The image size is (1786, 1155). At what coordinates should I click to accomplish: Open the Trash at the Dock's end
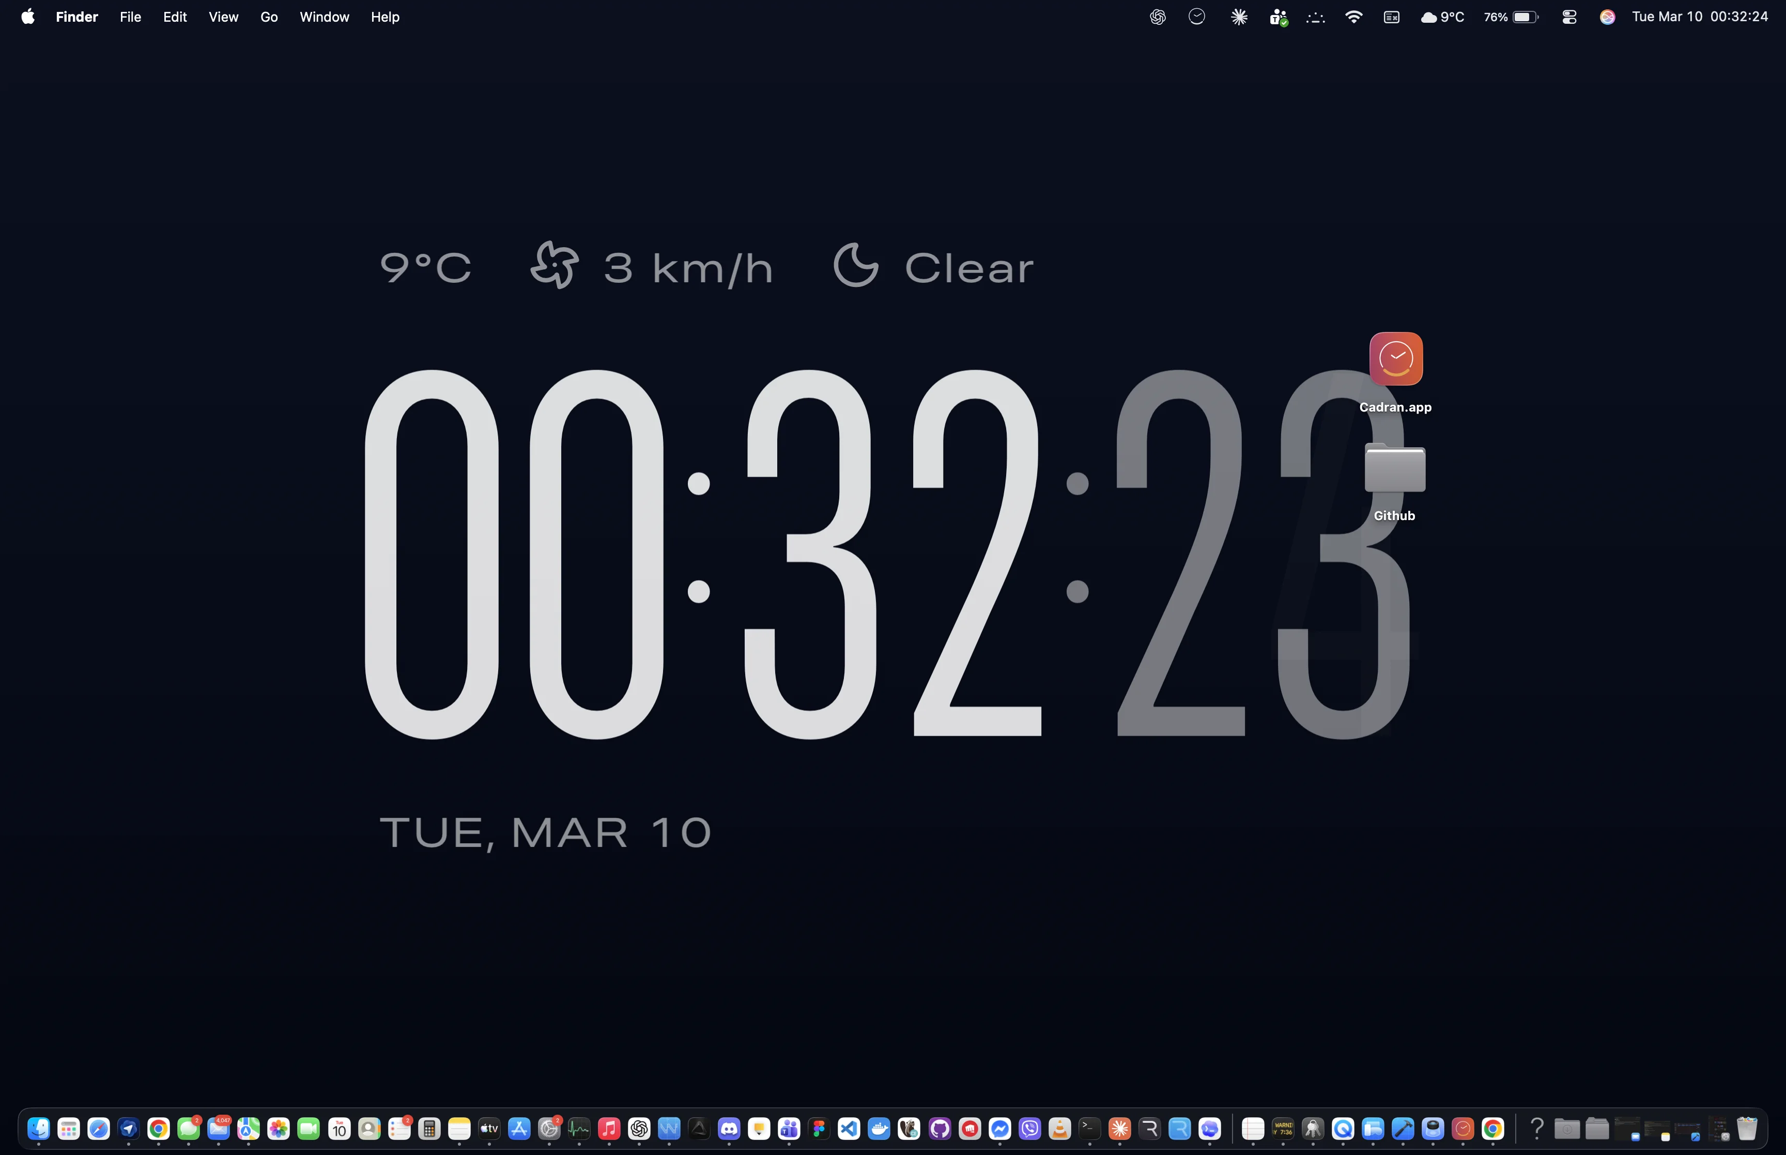1746,1129
